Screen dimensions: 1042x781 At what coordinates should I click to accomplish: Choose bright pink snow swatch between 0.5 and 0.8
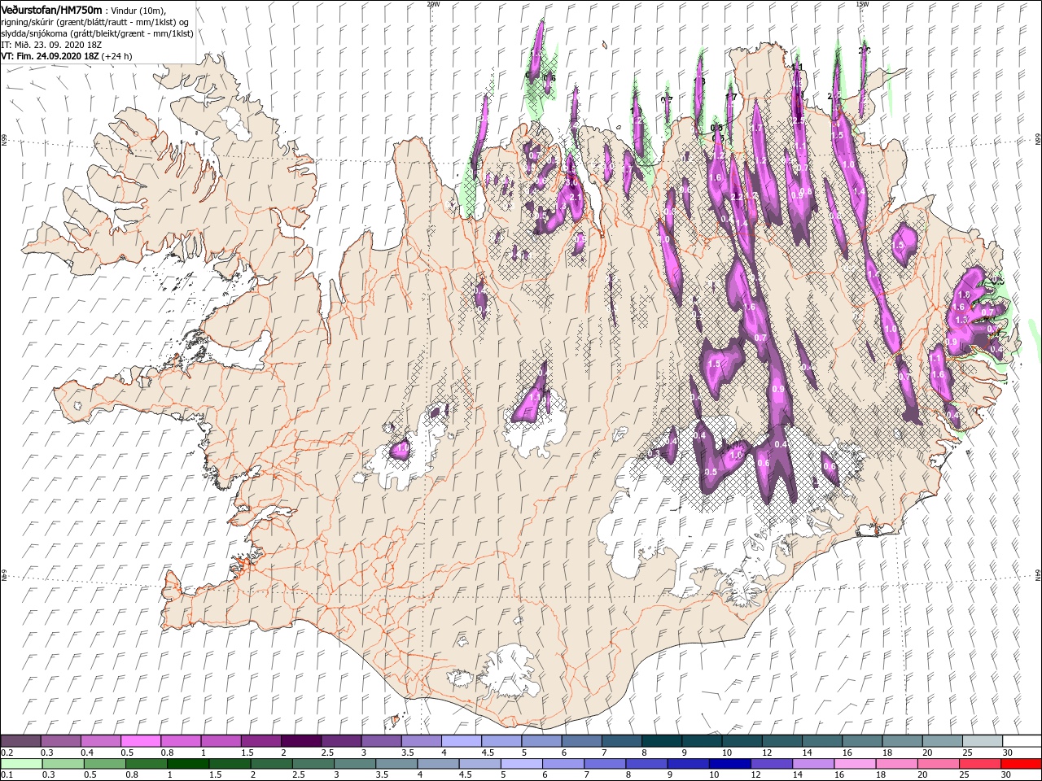[140, 740]
